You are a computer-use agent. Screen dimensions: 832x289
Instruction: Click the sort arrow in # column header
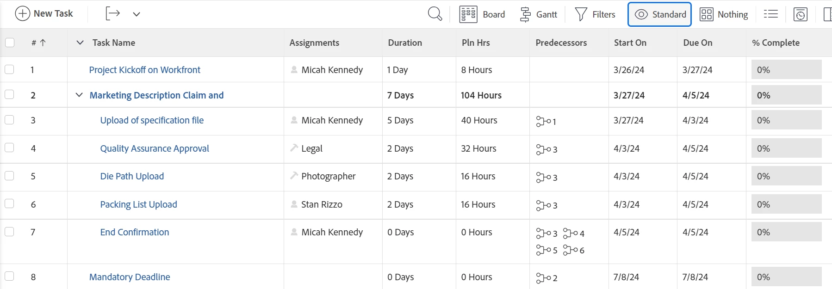click(x=43, y=43)
